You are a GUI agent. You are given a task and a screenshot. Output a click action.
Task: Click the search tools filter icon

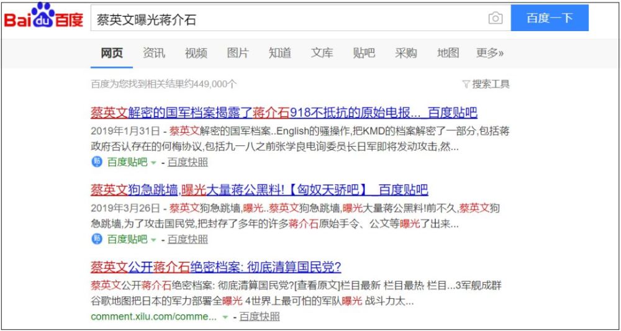tap(466, 84)
